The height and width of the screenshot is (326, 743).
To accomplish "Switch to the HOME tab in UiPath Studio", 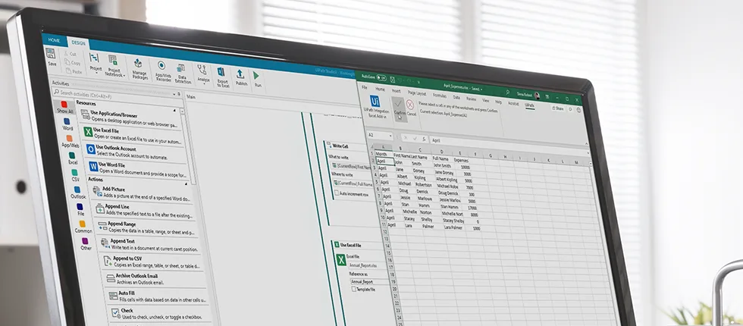I will (x=54, y=40).
